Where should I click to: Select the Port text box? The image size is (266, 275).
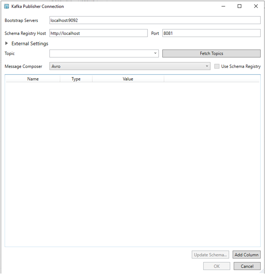[211, 33]
